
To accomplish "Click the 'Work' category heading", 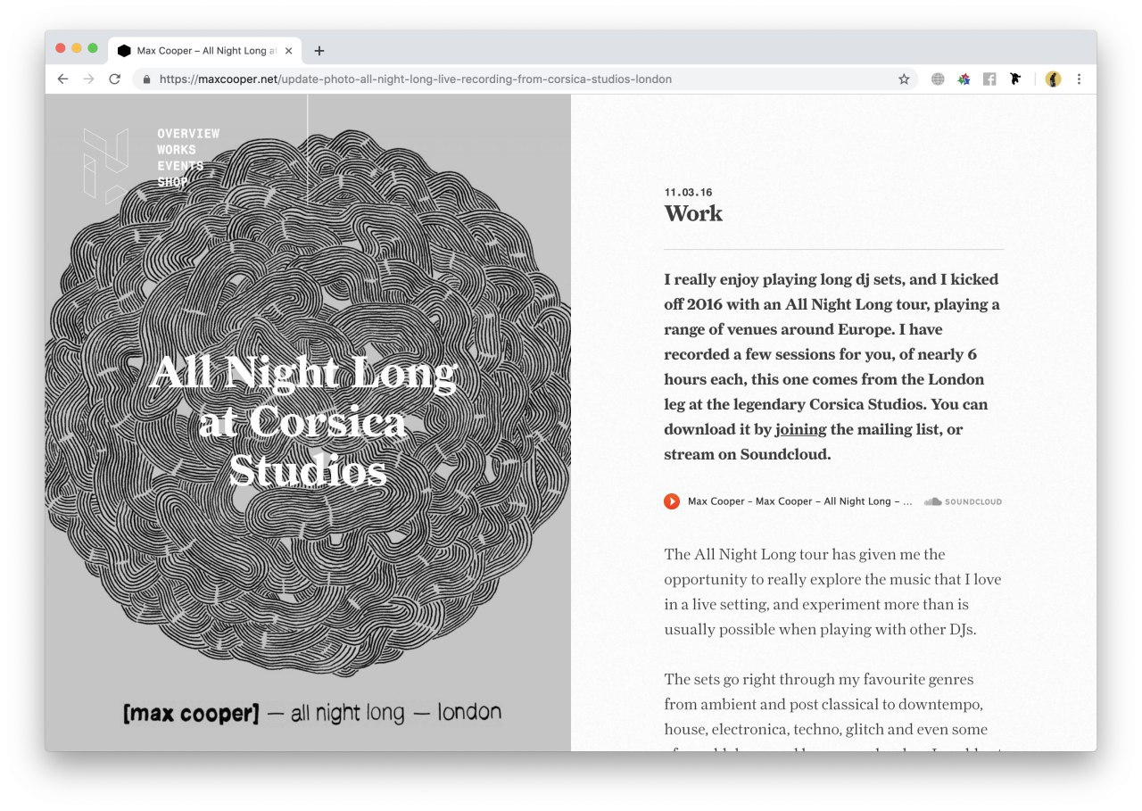I will tap(693, 213).
